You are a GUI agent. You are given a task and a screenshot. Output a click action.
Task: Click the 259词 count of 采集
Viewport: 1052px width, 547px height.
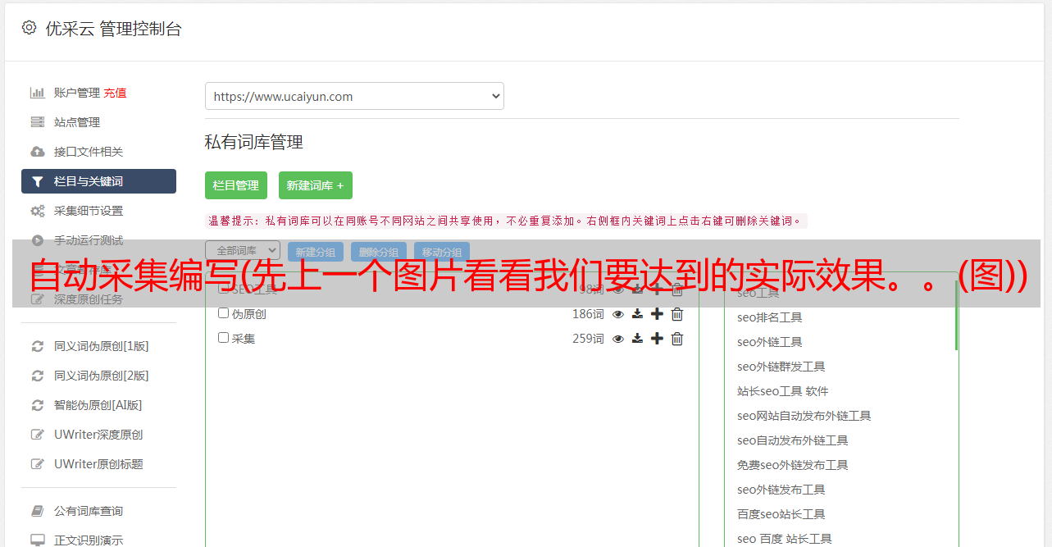click(x=588, y=339)
